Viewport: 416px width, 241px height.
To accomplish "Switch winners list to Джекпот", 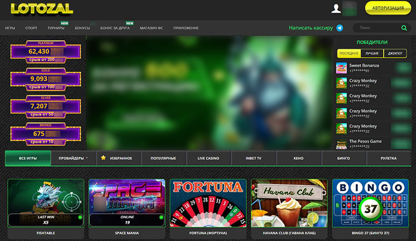I will [x=395, y=53].
